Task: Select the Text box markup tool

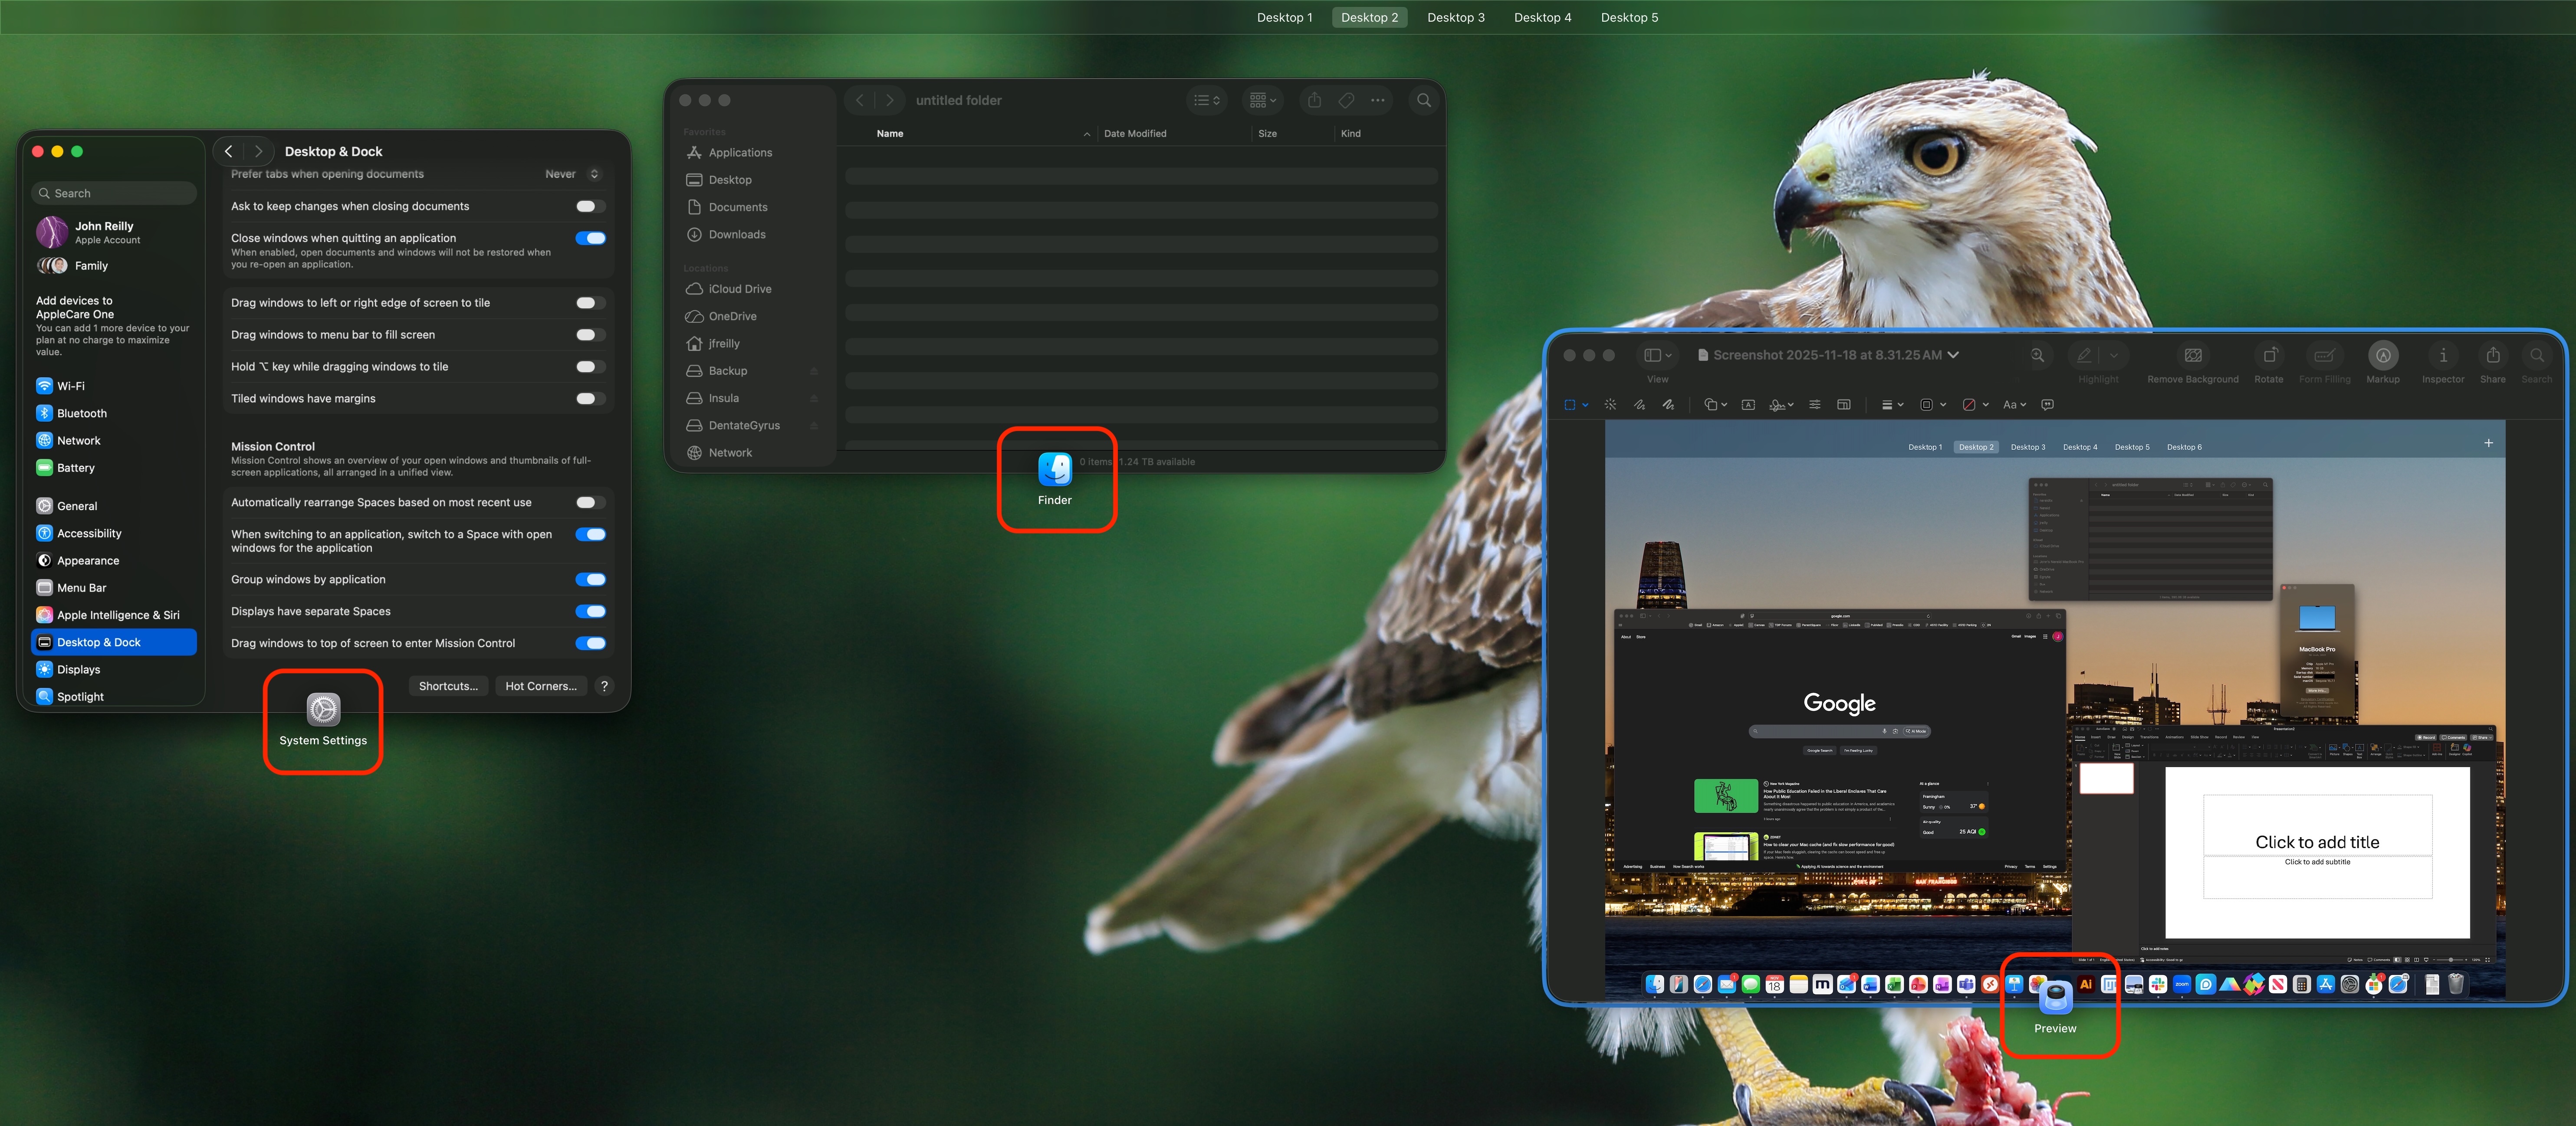Action: point(1747,405)
